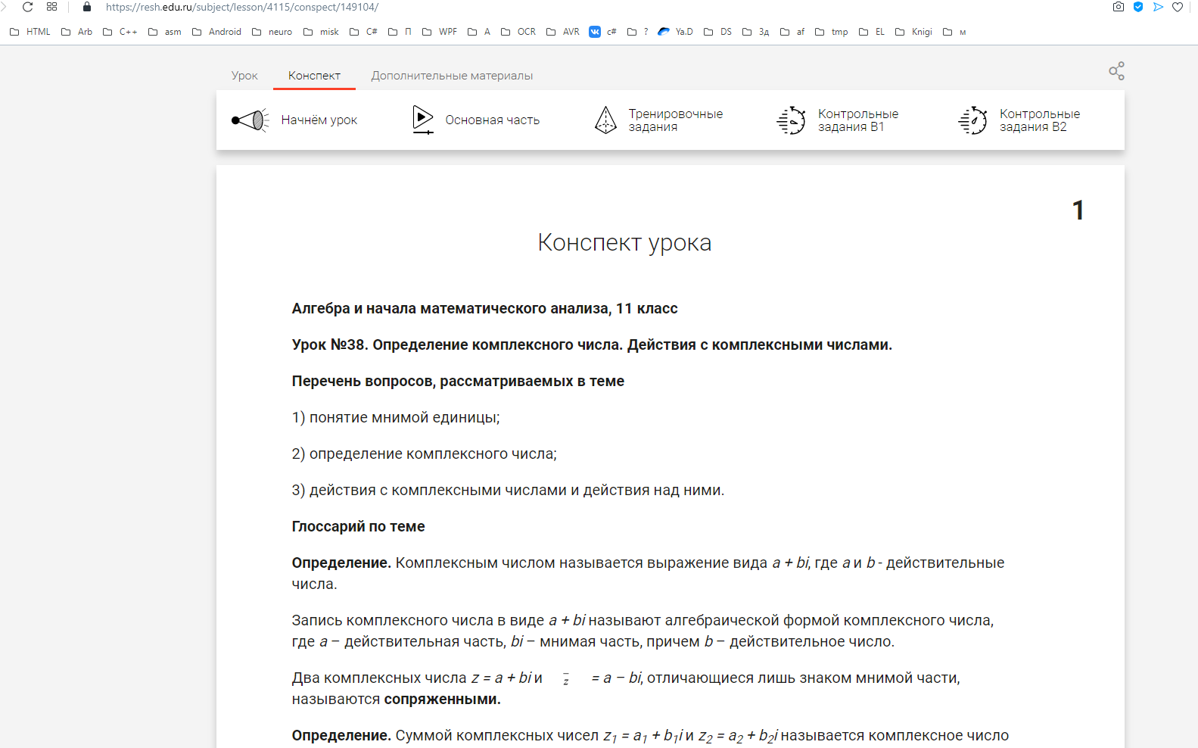
Task: Click the Глоссарий по теме heading
Action: click(358, 526)
